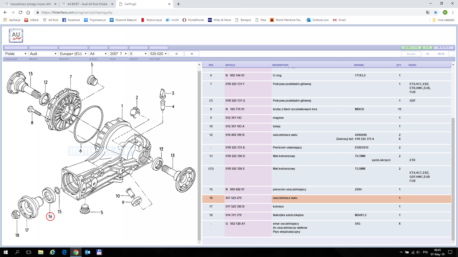Open the Facebook bookmark
This screenshot has width=458, height=257.
point(71,20)
